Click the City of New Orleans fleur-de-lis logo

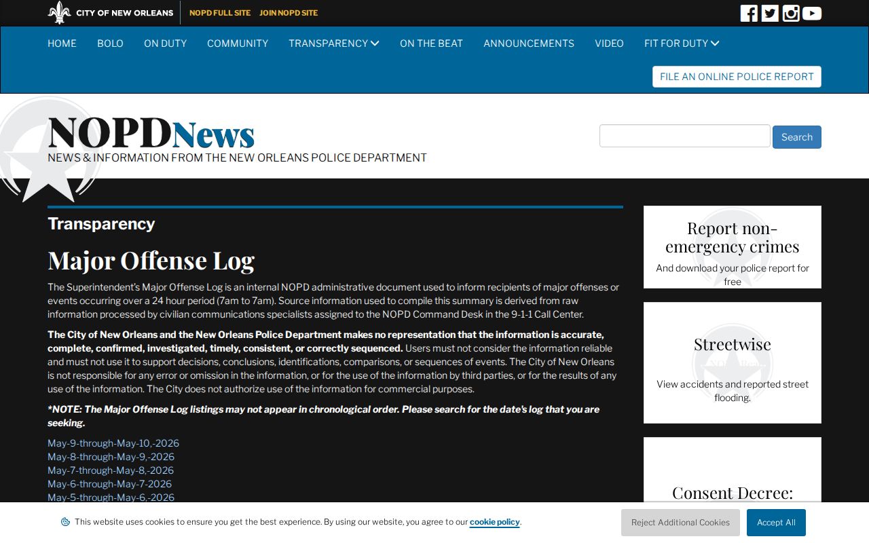(59, 13)
